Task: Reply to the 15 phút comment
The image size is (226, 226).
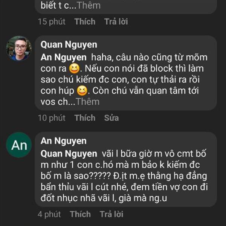Action: pyautogui.click(x=116, y=21)
